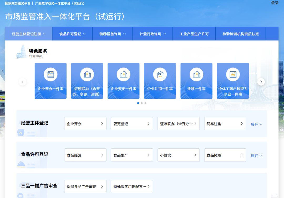Click the 个体工商户转型为企业一件事 icon
The image size is (284, 198).
(233, 75)
